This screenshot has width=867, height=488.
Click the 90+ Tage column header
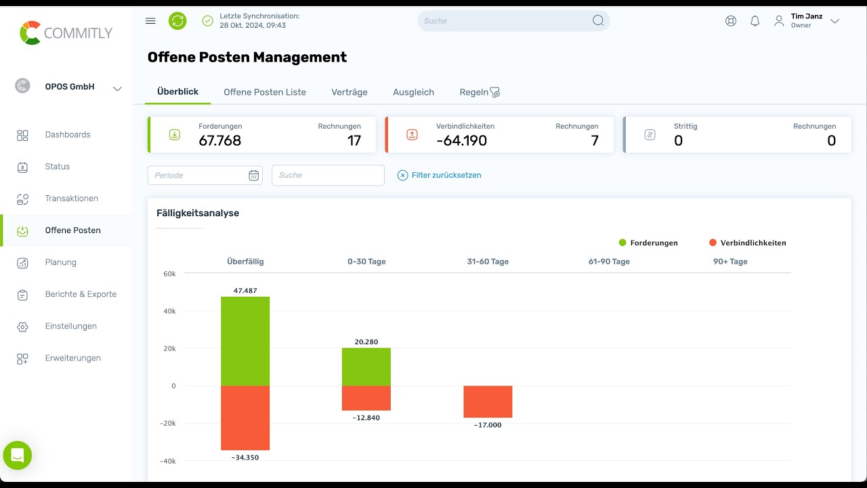coord(730,262)
